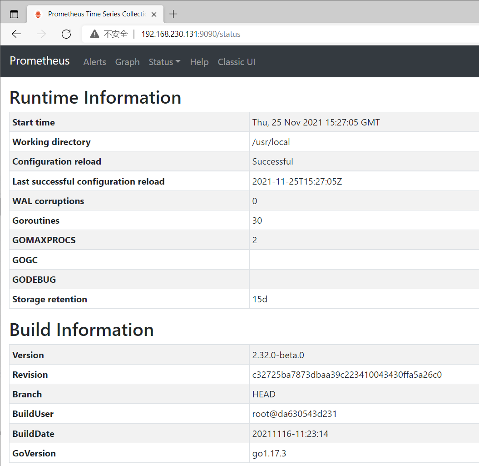479x466 pixels.
Task: Select the Prometheus Time Series Collection tab
Action: (95, 14)
